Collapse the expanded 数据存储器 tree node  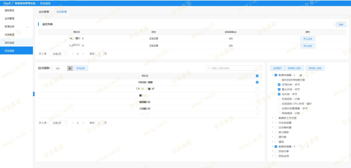[x=272, y=75]
